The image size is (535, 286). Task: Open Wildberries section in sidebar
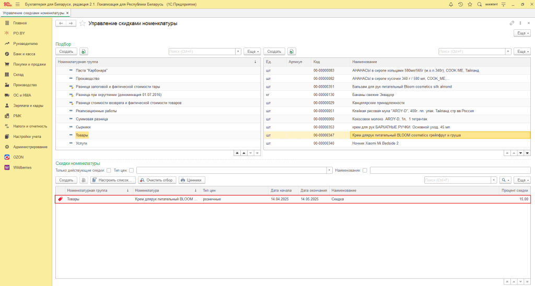(22, 168)
